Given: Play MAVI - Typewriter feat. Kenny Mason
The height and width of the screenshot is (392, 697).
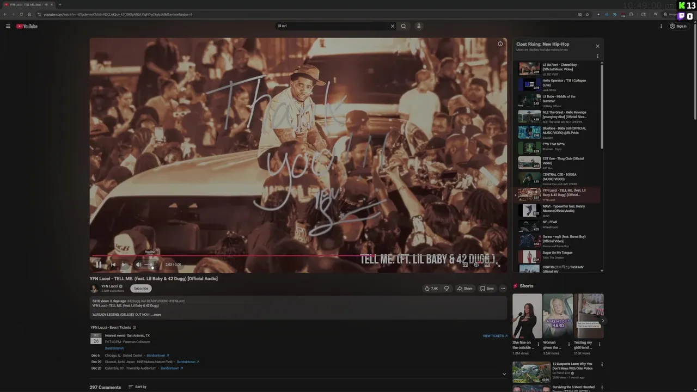Looking at the screenshot, I should pos(557,210).
